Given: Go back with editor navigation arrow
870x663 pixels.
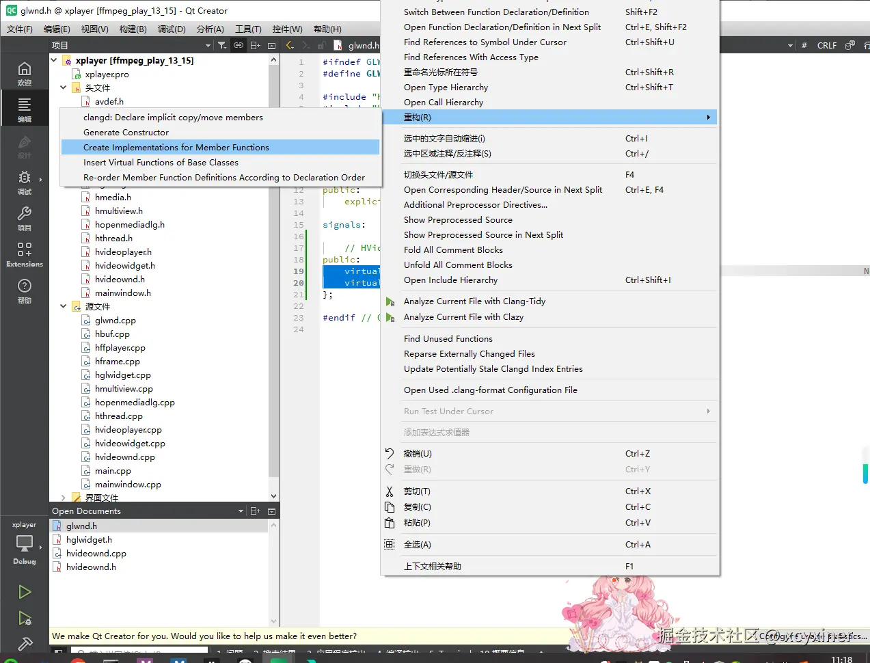Looking at the screenshot, I should (290, 45).
